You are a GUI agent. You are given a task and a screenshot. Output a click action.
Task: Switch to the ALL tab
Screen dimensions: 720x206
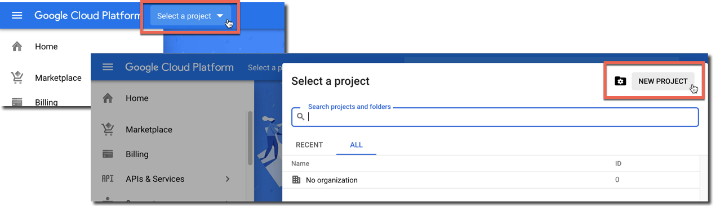tap(356, 145)
